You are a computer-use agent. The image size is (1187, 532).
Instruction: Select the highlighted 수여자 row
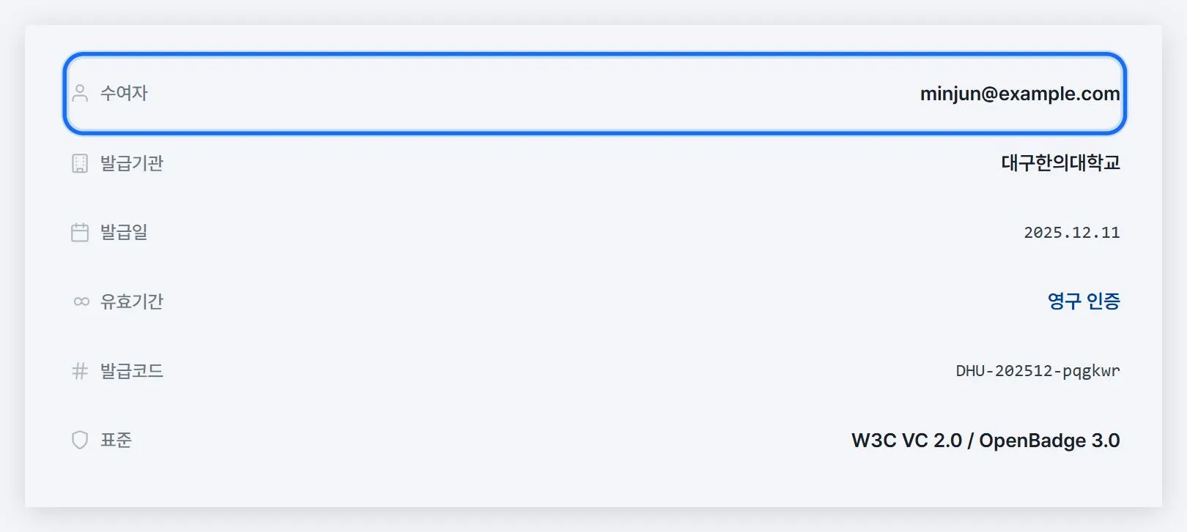[x=594, y=94]
